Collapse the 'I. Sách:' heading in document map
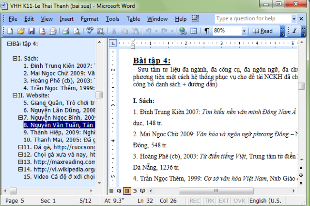310x206 pixels. pos(15,59)
